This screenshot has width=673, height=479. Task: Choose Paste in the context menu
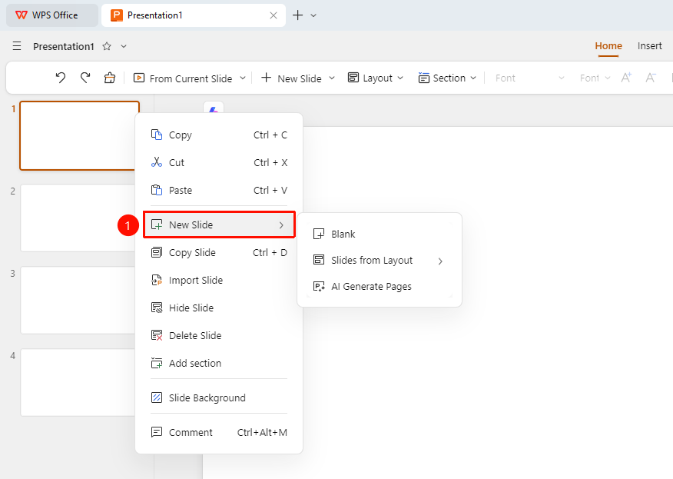(219, 191)
